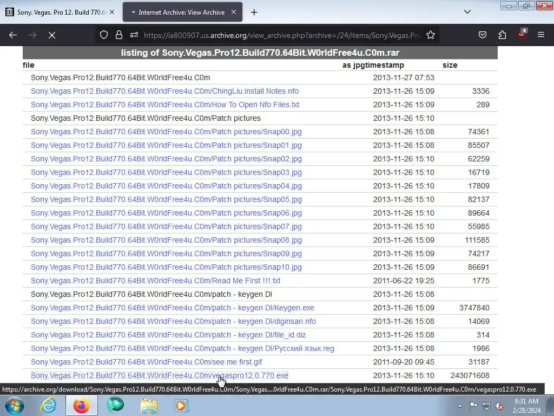Open the Snap01.jpg patch picture
The width and height of the screenshot is (554, 416).
[166, 145]
